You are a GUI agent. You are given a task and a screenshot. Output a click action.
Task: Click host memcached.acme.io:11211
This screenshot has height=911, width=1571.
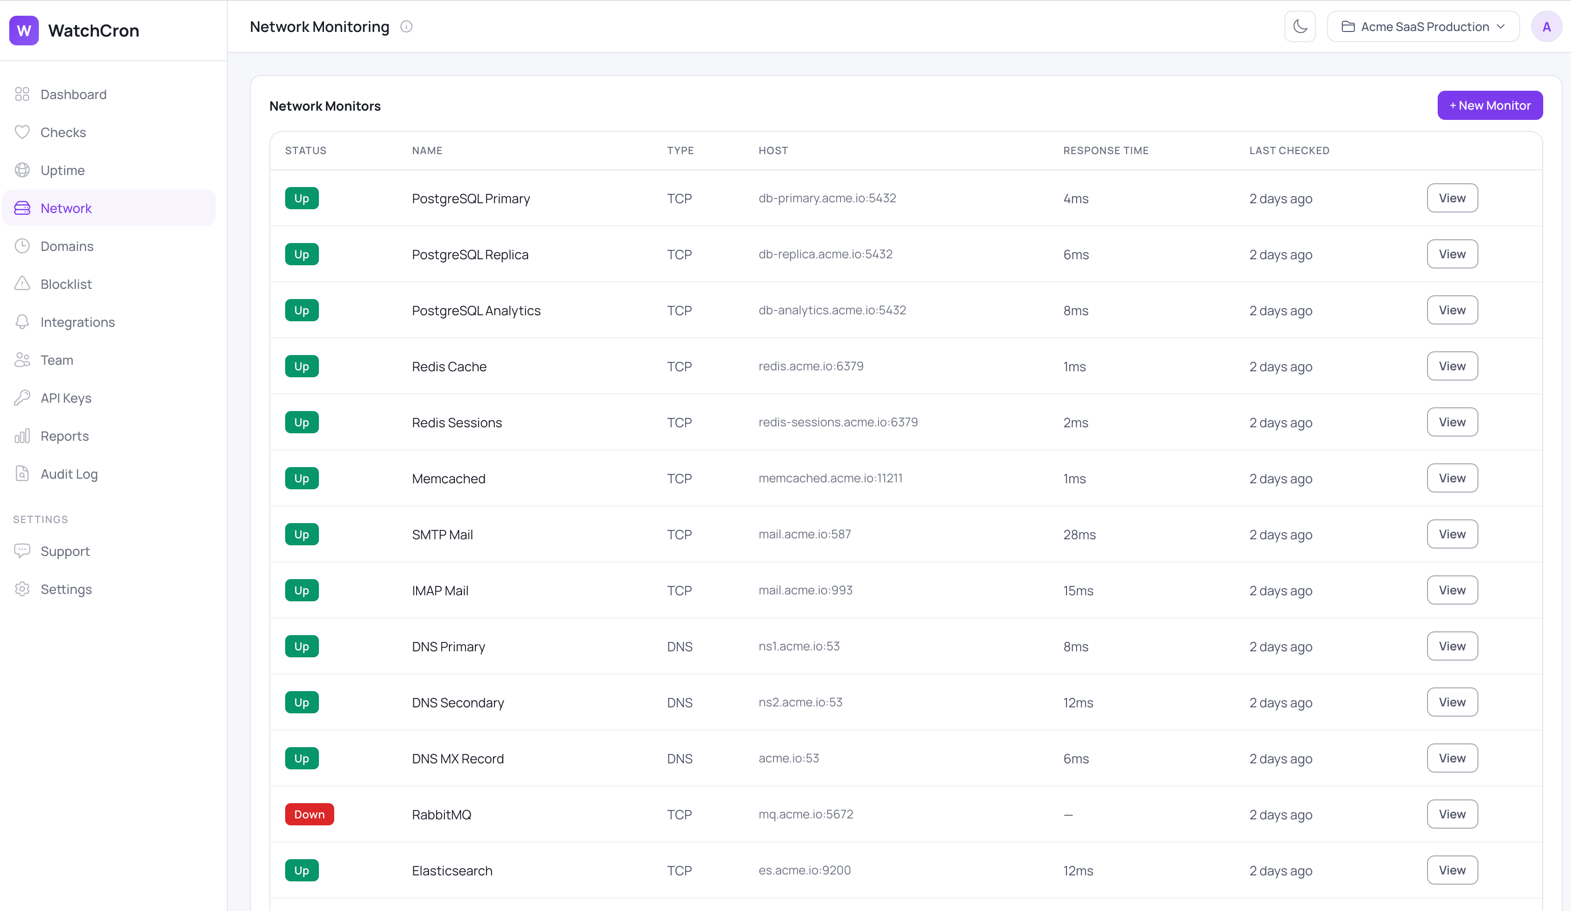[x=830, y=478]
